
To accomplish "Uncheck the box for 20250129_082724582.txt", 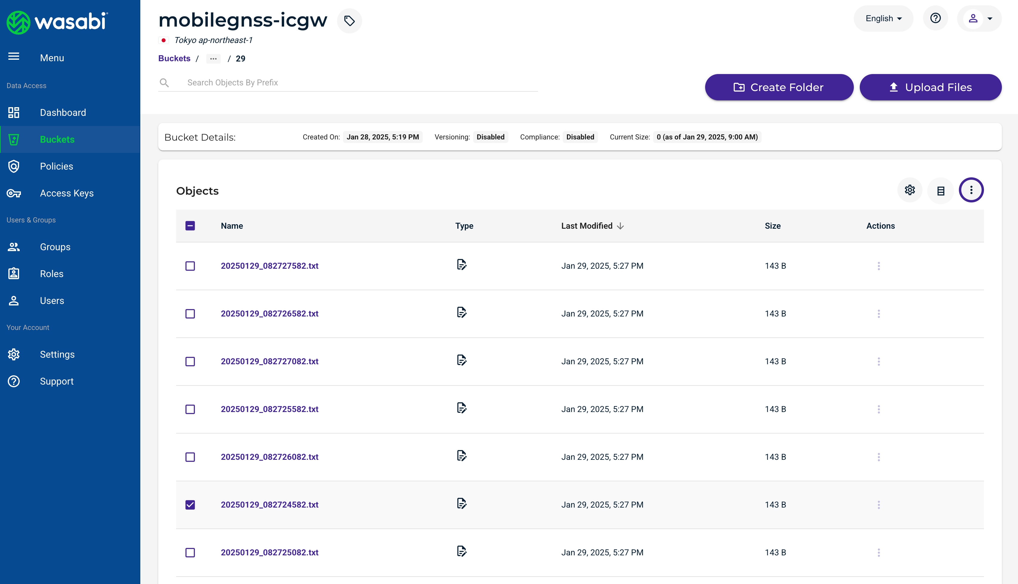I will [x=190, y=505].
